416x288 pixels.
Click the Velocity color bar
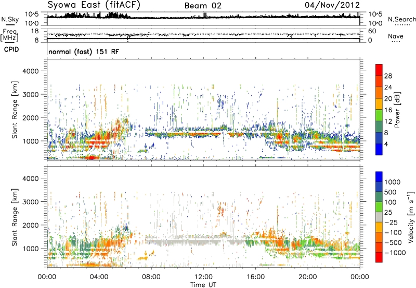point(379,217)
